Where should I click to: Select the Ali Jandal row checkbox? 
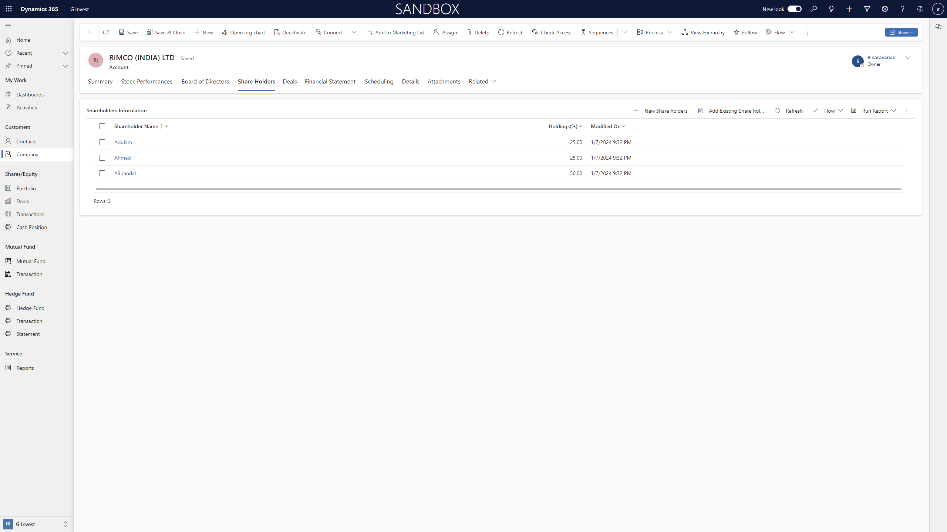102,173
